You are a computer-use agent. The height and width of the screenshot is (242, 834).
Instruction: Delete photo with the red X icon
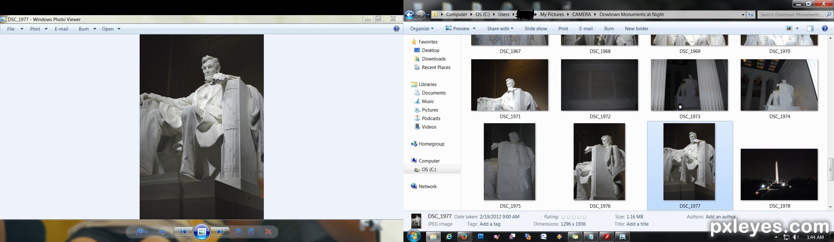pyautogui.click(x=268, y=232)
